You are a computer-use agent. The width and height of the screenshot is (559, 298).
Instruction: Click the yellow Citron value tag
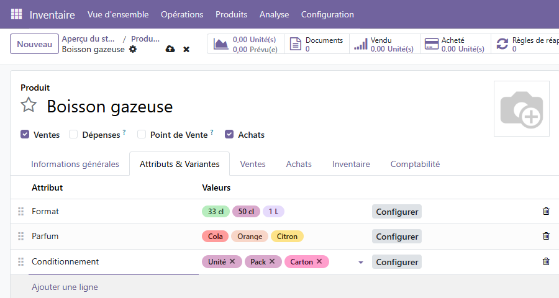287,237
